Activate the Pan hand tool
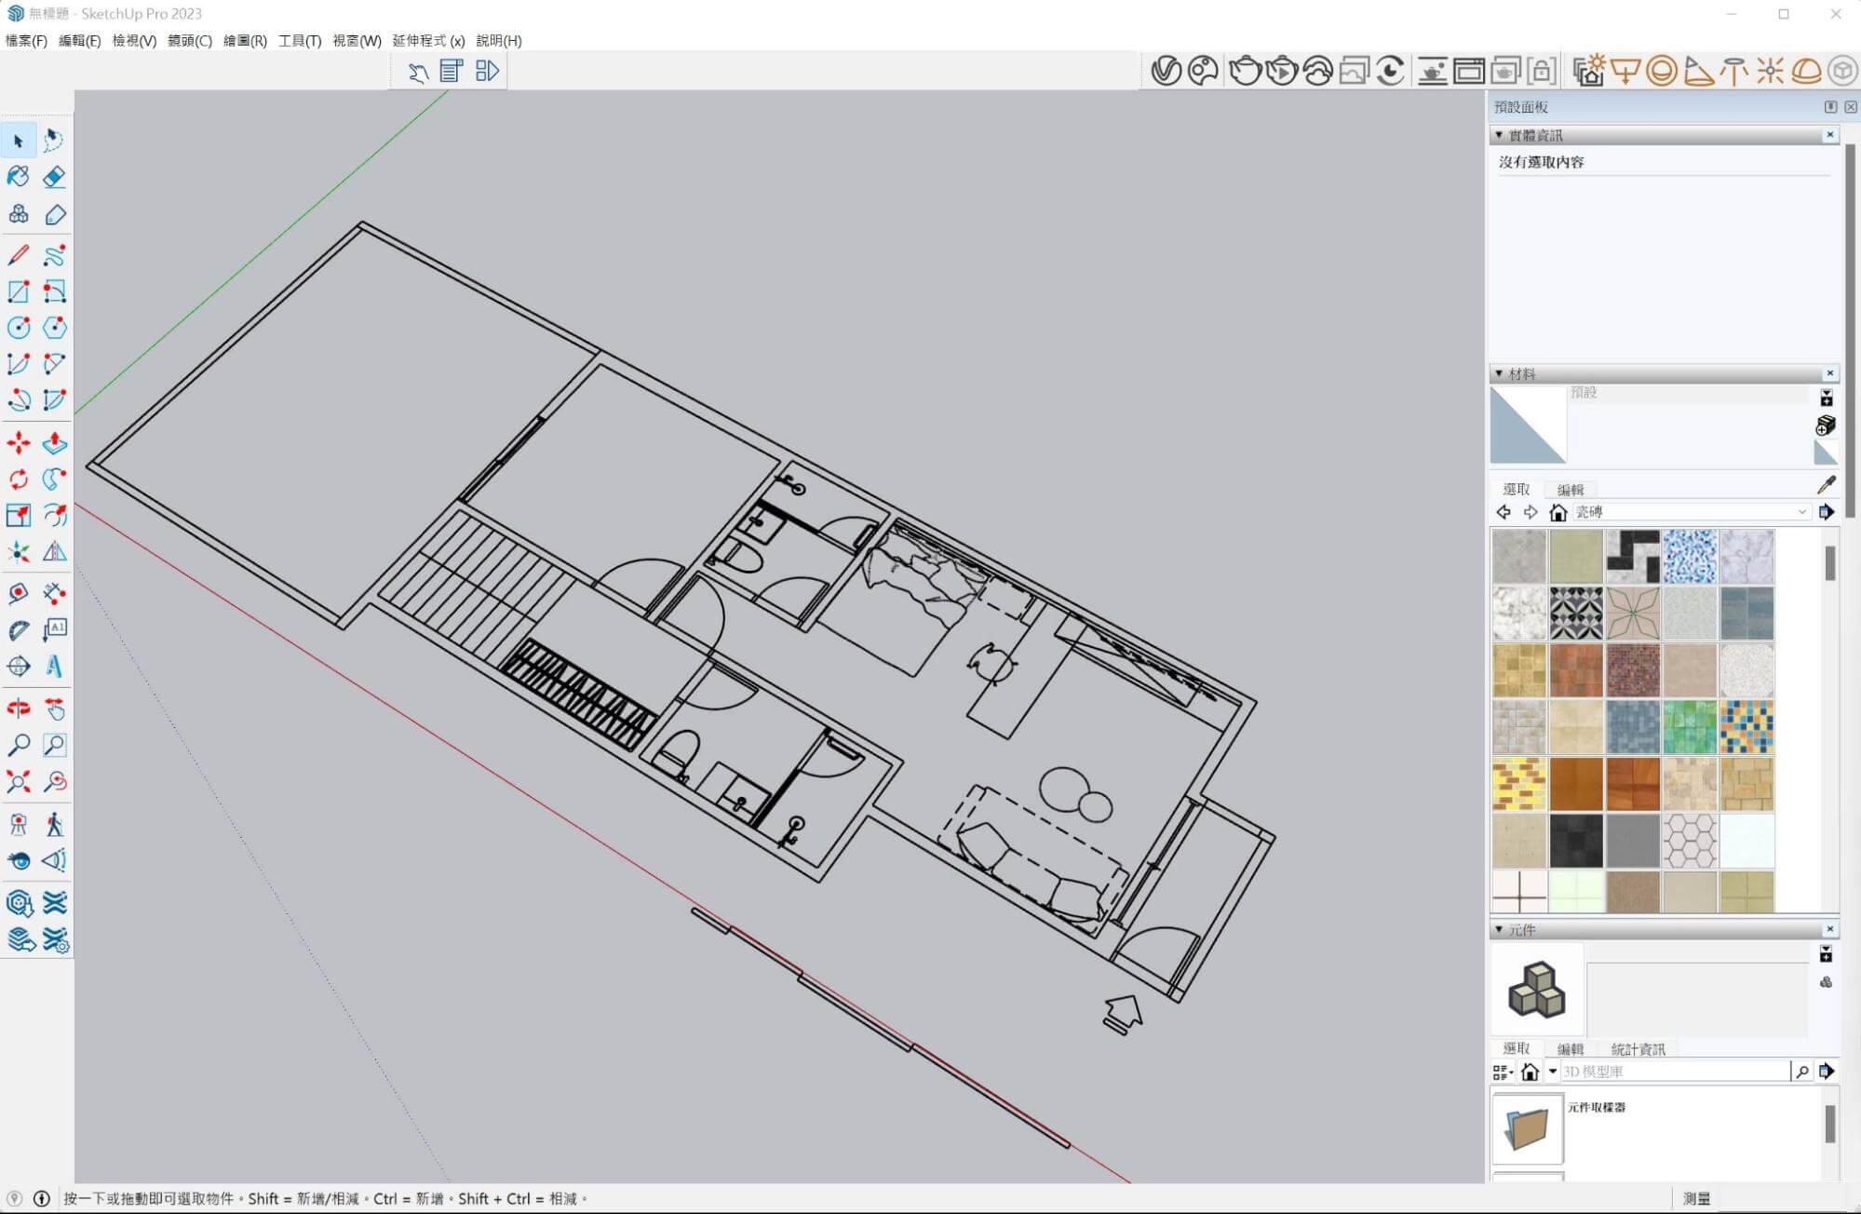1861x1214 pixels. 54,709
